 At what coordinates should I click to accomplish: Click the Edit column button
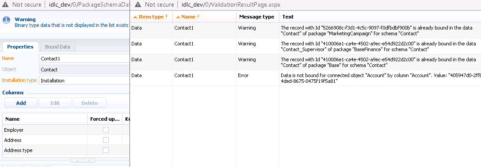point(55,103)
